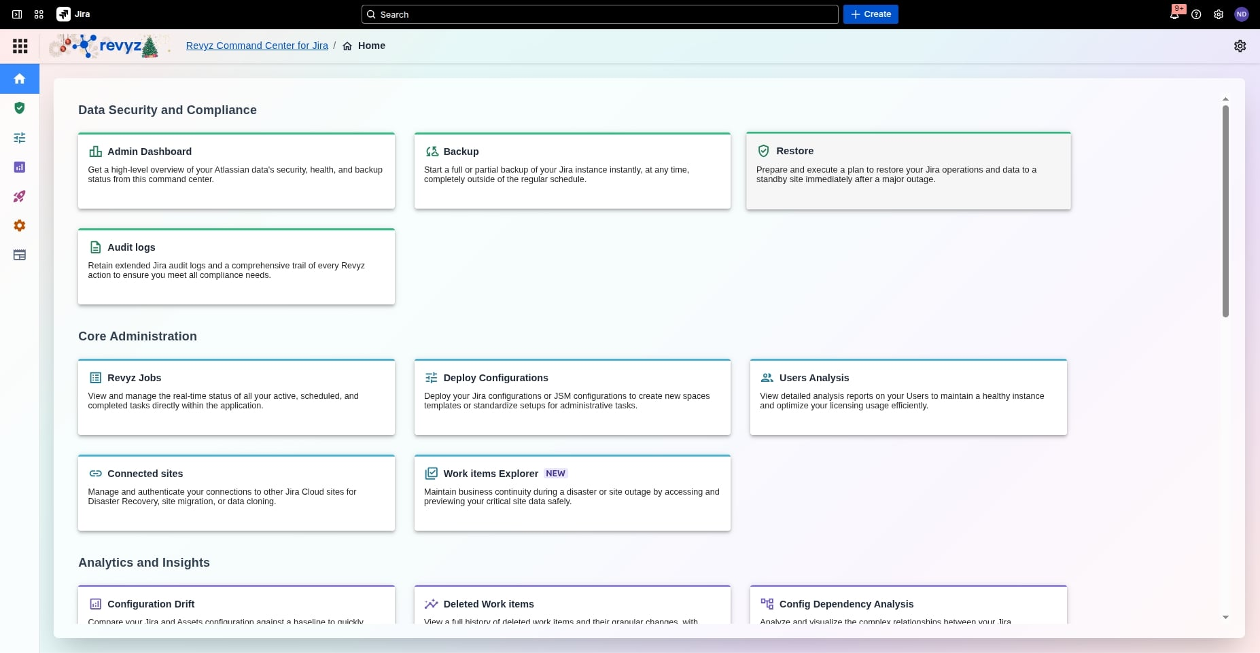This screenshot has height=653, width=1260.
Task: Open the Jira app switcher grid
Action: click(39, 14)
